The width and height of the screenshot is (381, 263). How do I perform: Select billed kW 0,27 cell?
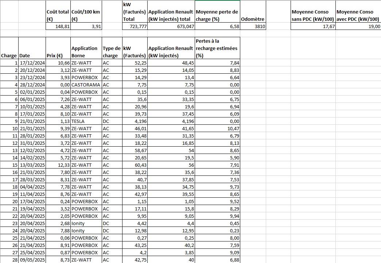pos(135,238)
